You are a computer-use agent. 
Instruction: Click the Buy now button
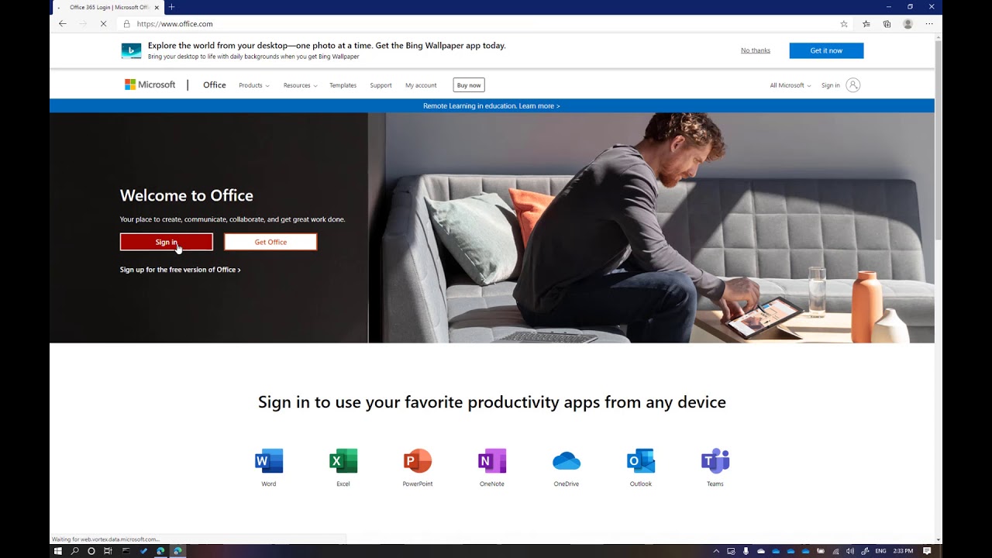tap(469, 85)
